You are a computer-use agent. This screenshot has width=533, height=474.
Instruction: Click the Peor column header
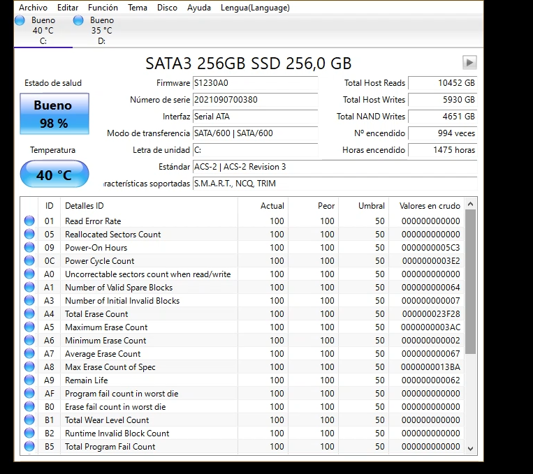313,206
